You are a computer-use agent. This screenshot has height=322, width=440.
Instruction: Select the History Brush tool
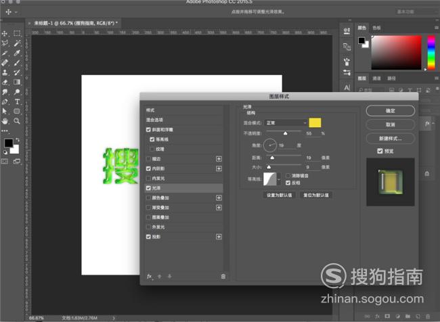pyautogui.click(x=17, y=72)
